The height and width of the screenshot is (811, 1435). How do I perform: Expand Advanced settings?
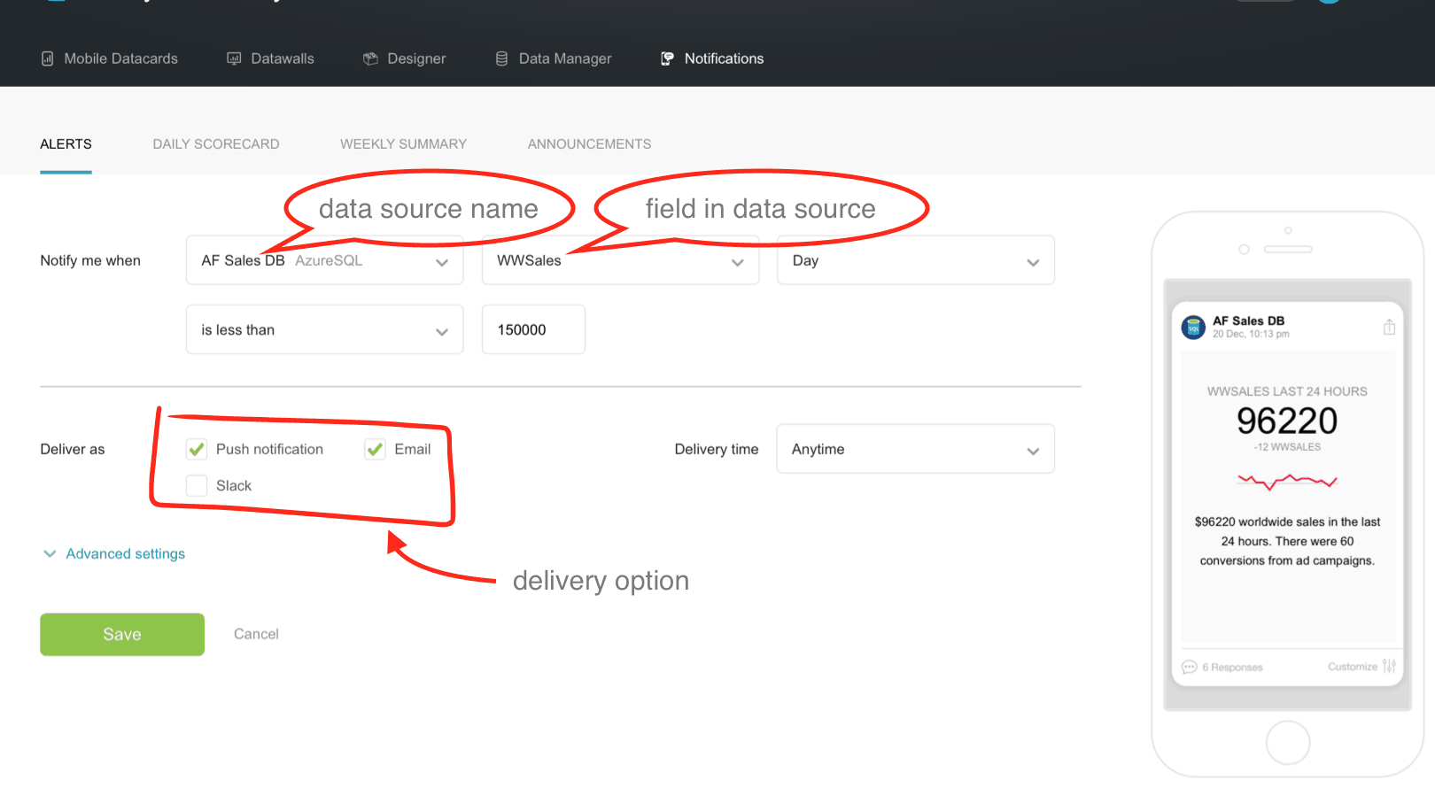pyautogui.click(x=125, y=553)
